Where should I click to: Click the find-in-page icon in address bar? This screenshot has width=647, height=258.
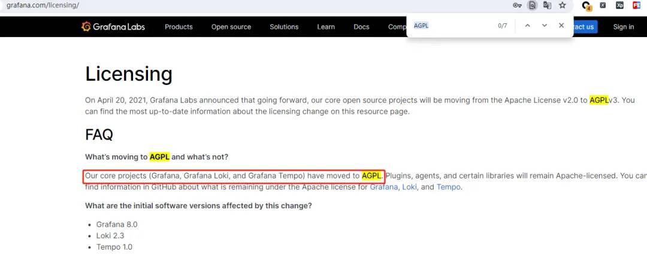(x=533, y=5)
